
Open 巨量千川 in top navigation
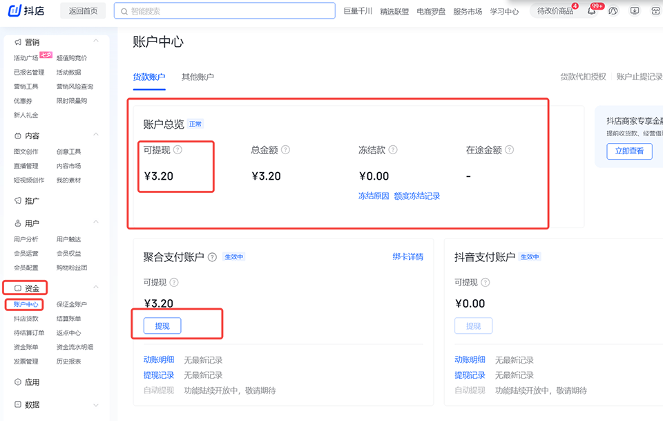358,12
